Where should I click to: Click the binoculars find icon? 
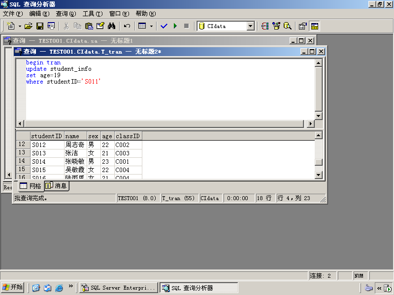[x=111, y=26]
